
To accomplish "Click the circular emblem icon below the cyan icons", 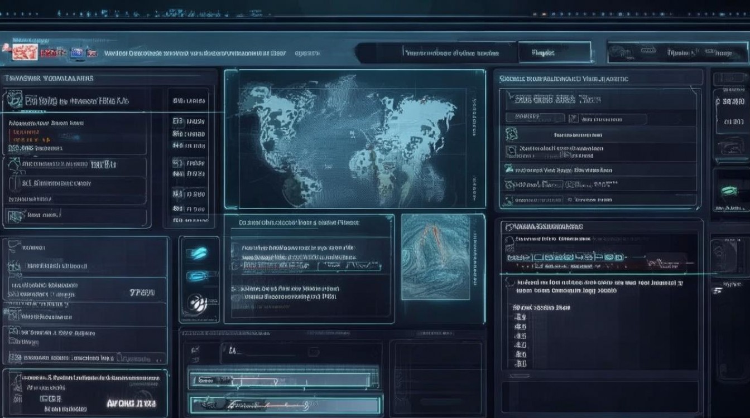I will point(197,304).
